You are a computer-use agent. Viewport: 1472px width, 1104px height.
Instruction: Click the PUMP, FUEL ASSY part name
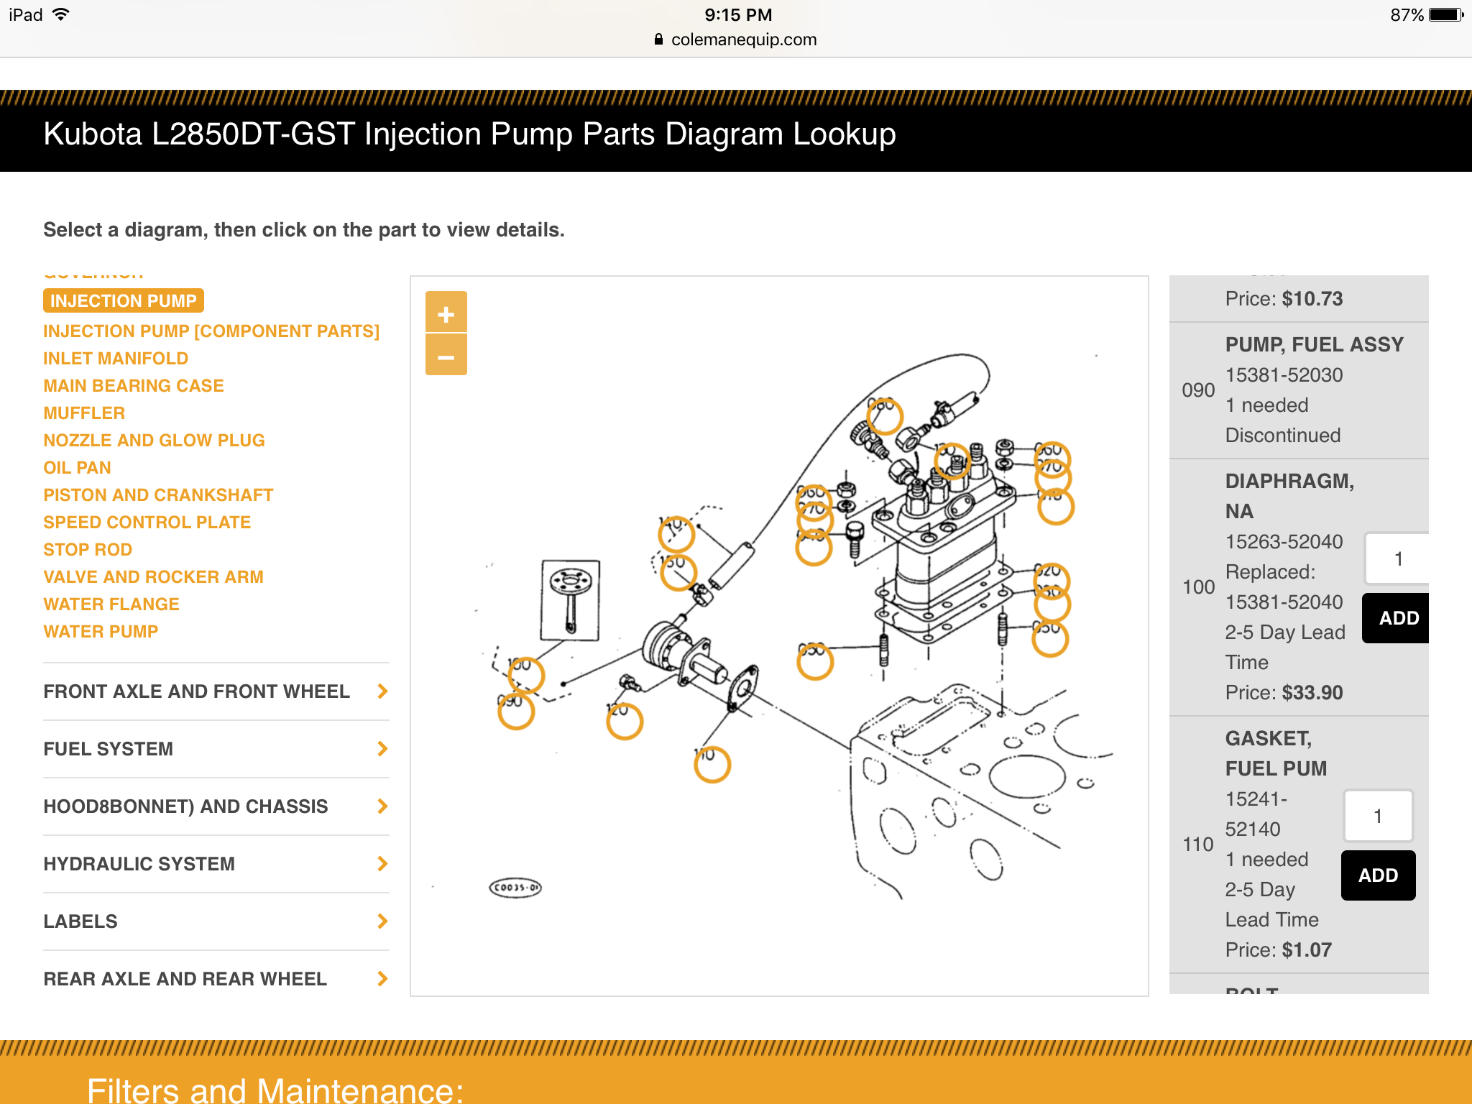(x=1315, y=345)
